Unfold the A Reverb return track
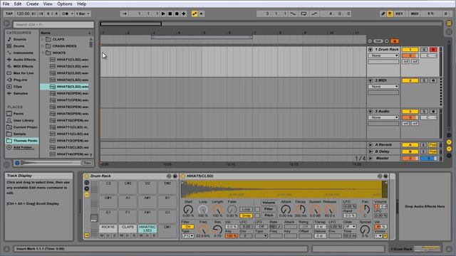456x256 pixels. [370, 144]
